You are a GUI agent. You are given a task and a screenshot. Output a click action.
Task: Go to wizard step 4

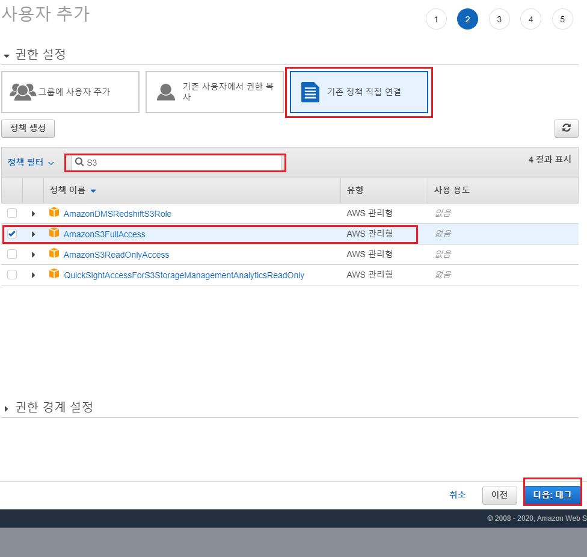pyautogui.click(x=530, y=19)
